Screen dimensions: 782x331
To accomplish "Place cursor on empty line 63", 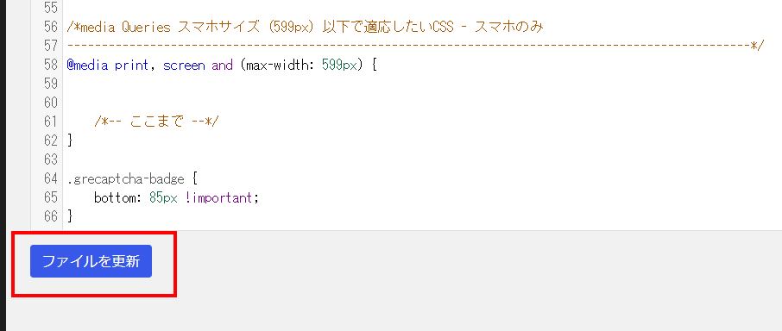I will click(419, 159).
